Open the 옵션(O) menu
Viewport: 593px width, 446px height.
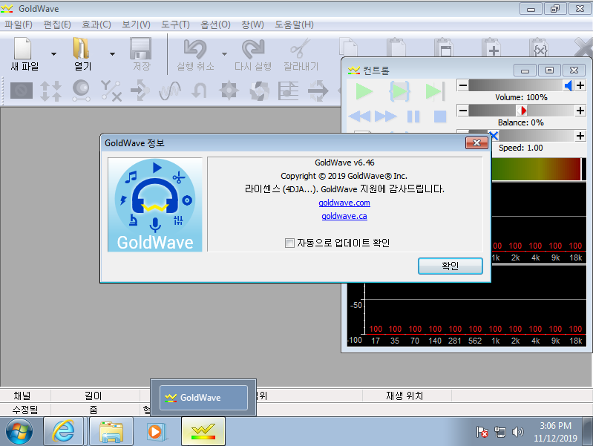[215, 24]
